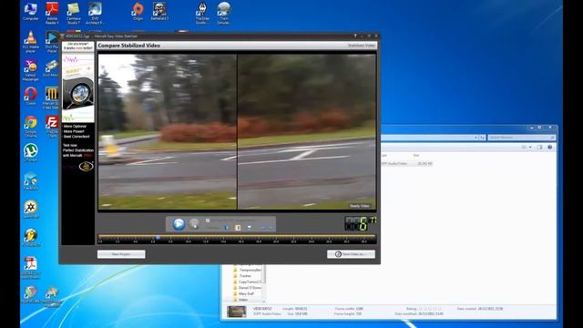Open the Yahoo Messenger desktop icon
This screenshot has width=583, height=328.
tap(30, 70)
